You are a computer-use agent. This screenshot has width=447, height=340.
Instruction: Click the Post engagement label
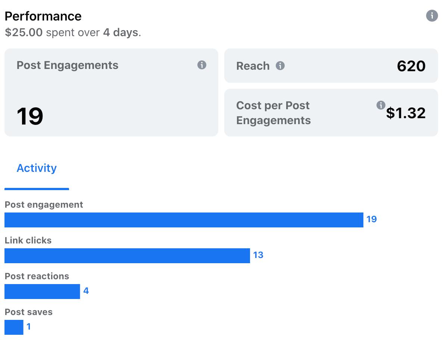tap(44, 205)
